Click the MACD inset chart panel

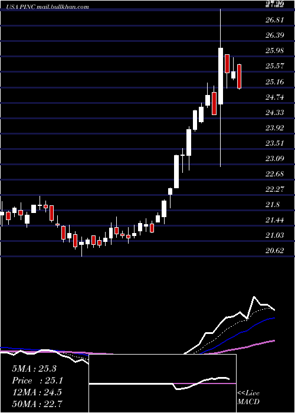tap(162, 383)
